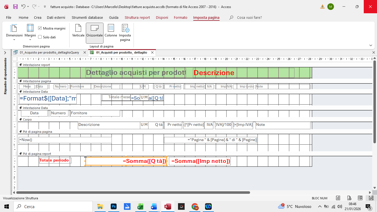377x212 pixels.
Task: Enable the Solo dati checkbox
Action: point(40,37)
